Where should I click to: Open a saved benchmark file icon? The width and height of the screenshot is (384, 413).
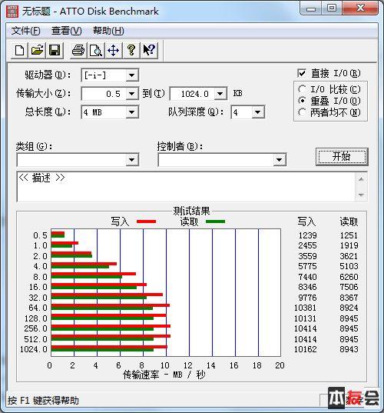pyautogui.click(x=37, y=50)
